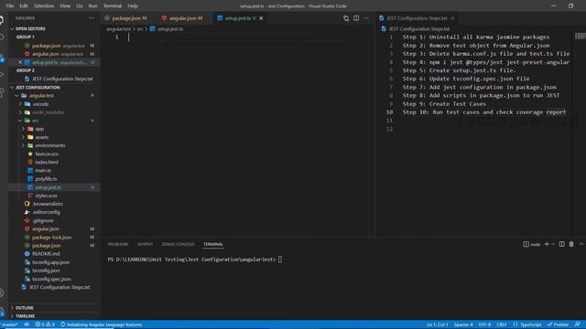The width and height of the screenshot is (586, 329).
Task: Open the Prettier status bar item
Action: (558, 324)
